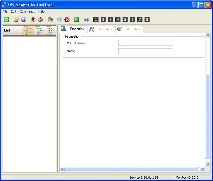This screenshot has height=181, width=213.
Task: Click the 'MAC Address' label
Action: point(76,43)
